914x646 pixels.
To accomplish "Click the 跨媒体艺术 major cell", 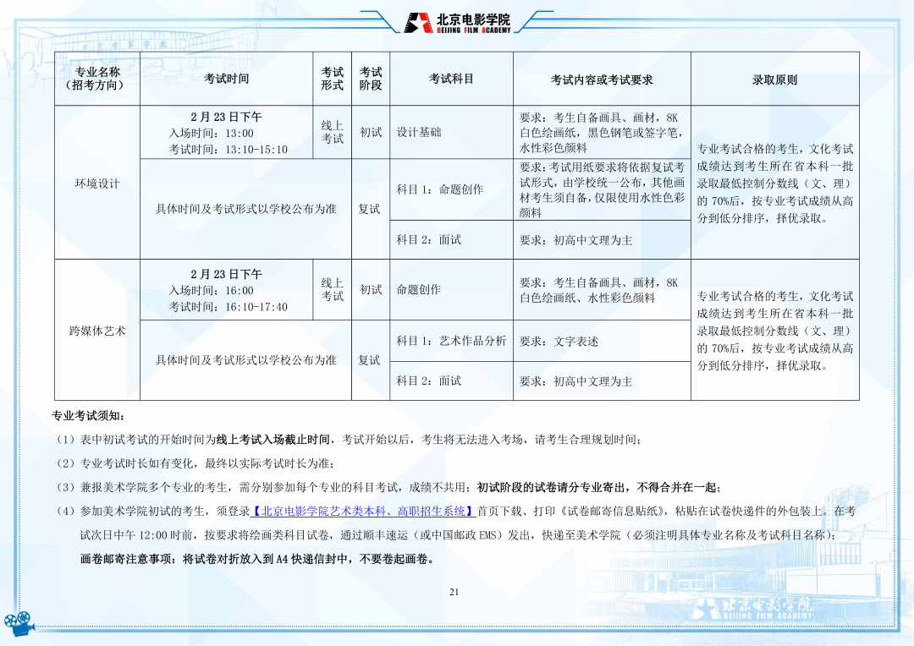I will click(x=97, y=331).
